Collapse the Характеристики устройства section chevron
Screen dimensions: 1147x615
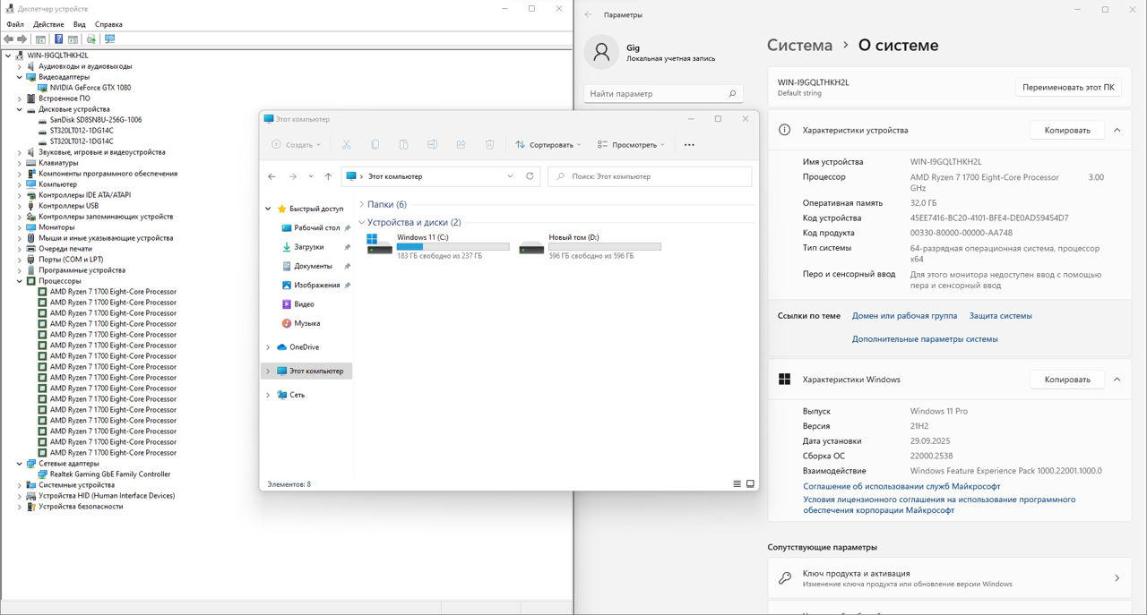pos(1117,131)
